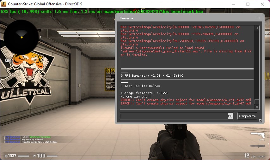Click the armor shield icon beside 100

pyautogui.click(x=34, y=156)
